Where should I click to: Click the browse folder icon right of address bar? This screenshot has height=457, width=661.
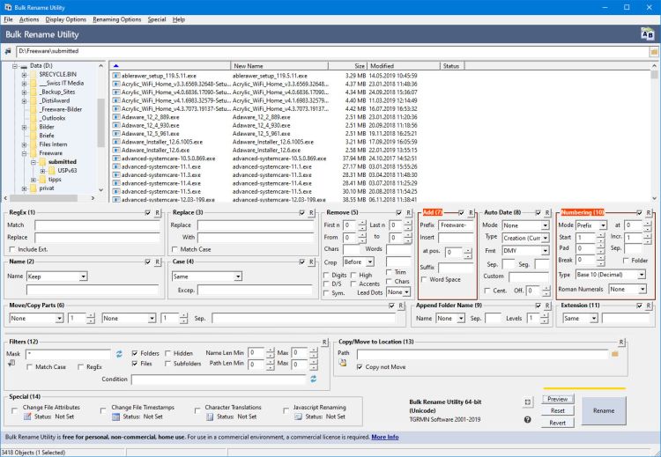pos(654,52)
